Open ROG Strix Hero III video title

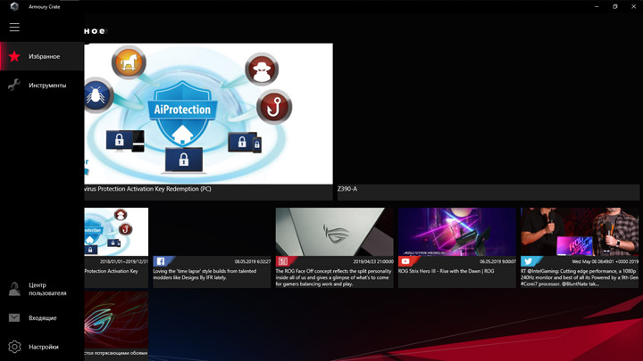pos(447,271)
